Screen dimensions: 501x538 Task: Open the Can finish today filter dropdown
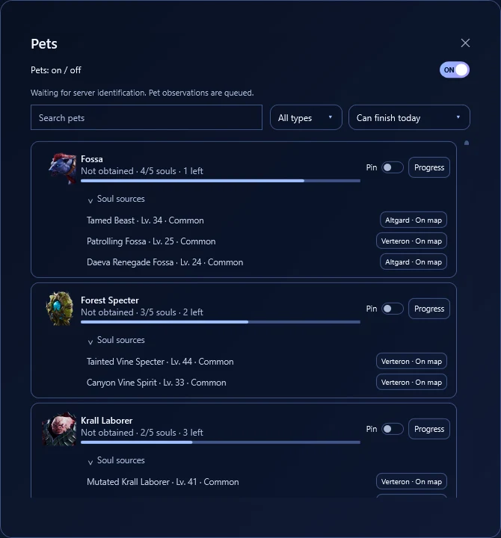click(409, 118)
